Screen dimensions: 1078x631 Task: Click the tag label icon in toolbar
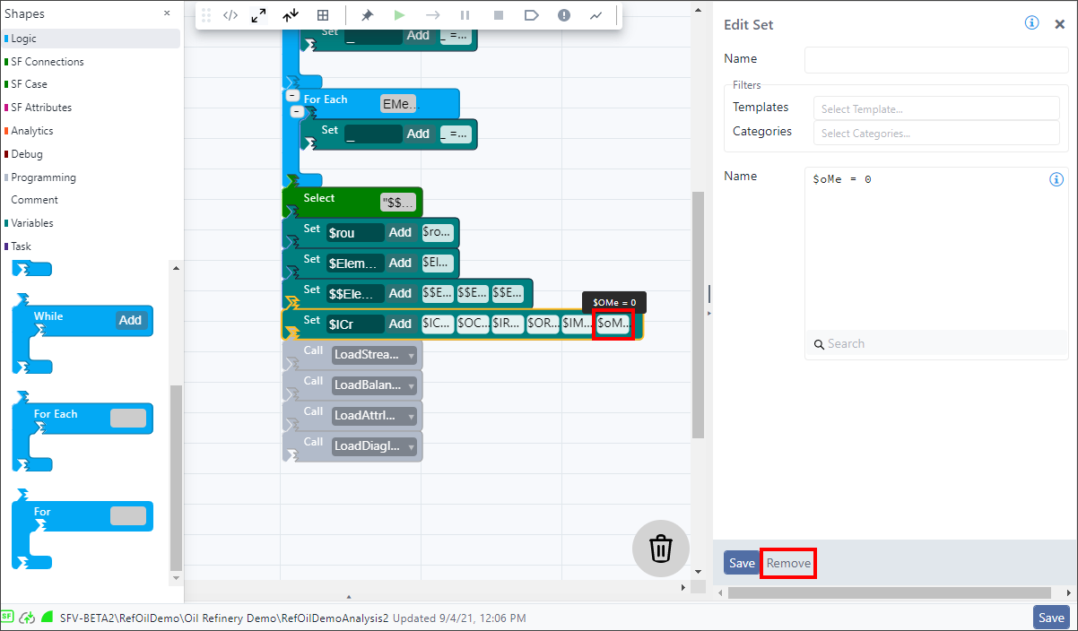coord(531,15)
